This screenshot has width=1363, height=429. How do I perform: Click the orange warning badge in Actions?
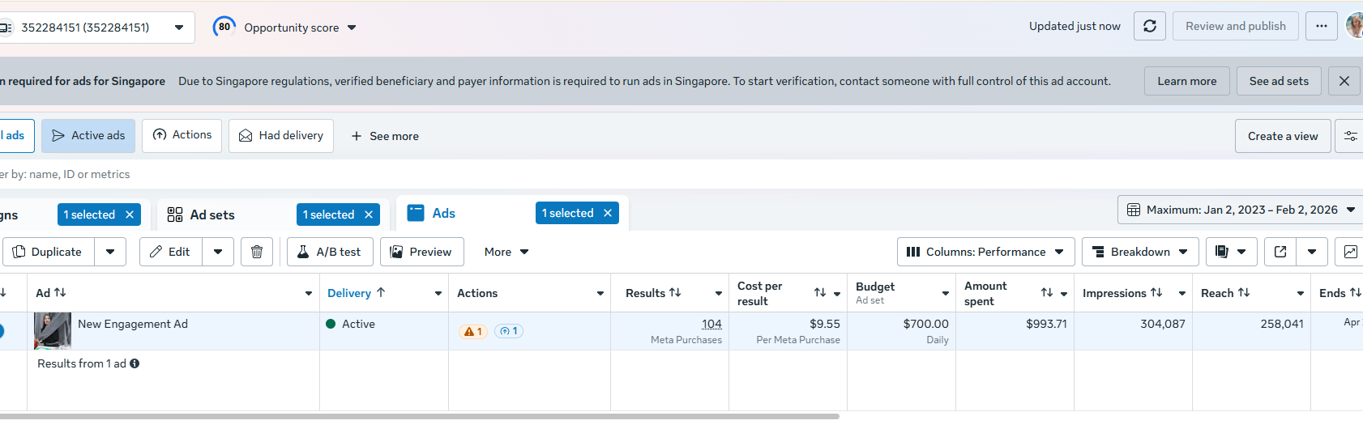tap(472, 331)
